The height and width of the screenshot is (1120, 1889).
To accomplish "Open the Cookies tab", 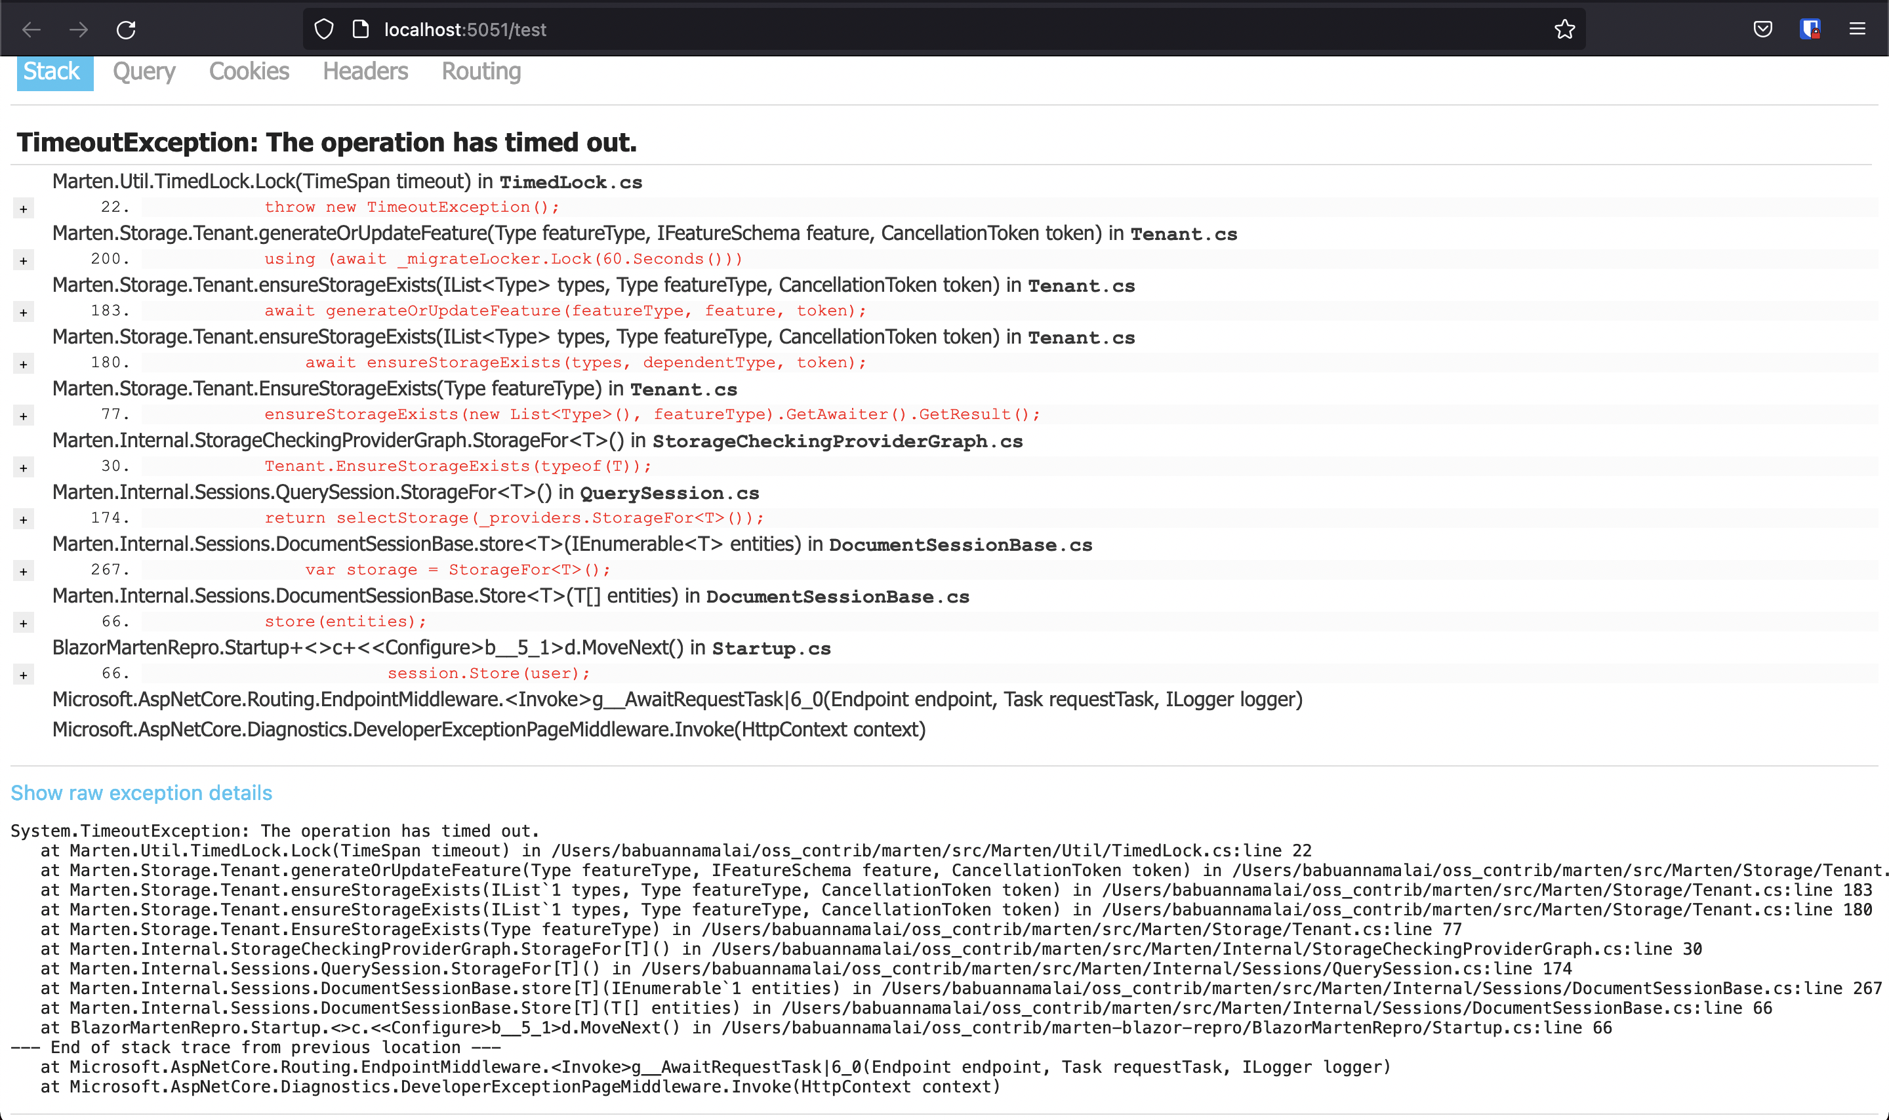I will point(249,71).
